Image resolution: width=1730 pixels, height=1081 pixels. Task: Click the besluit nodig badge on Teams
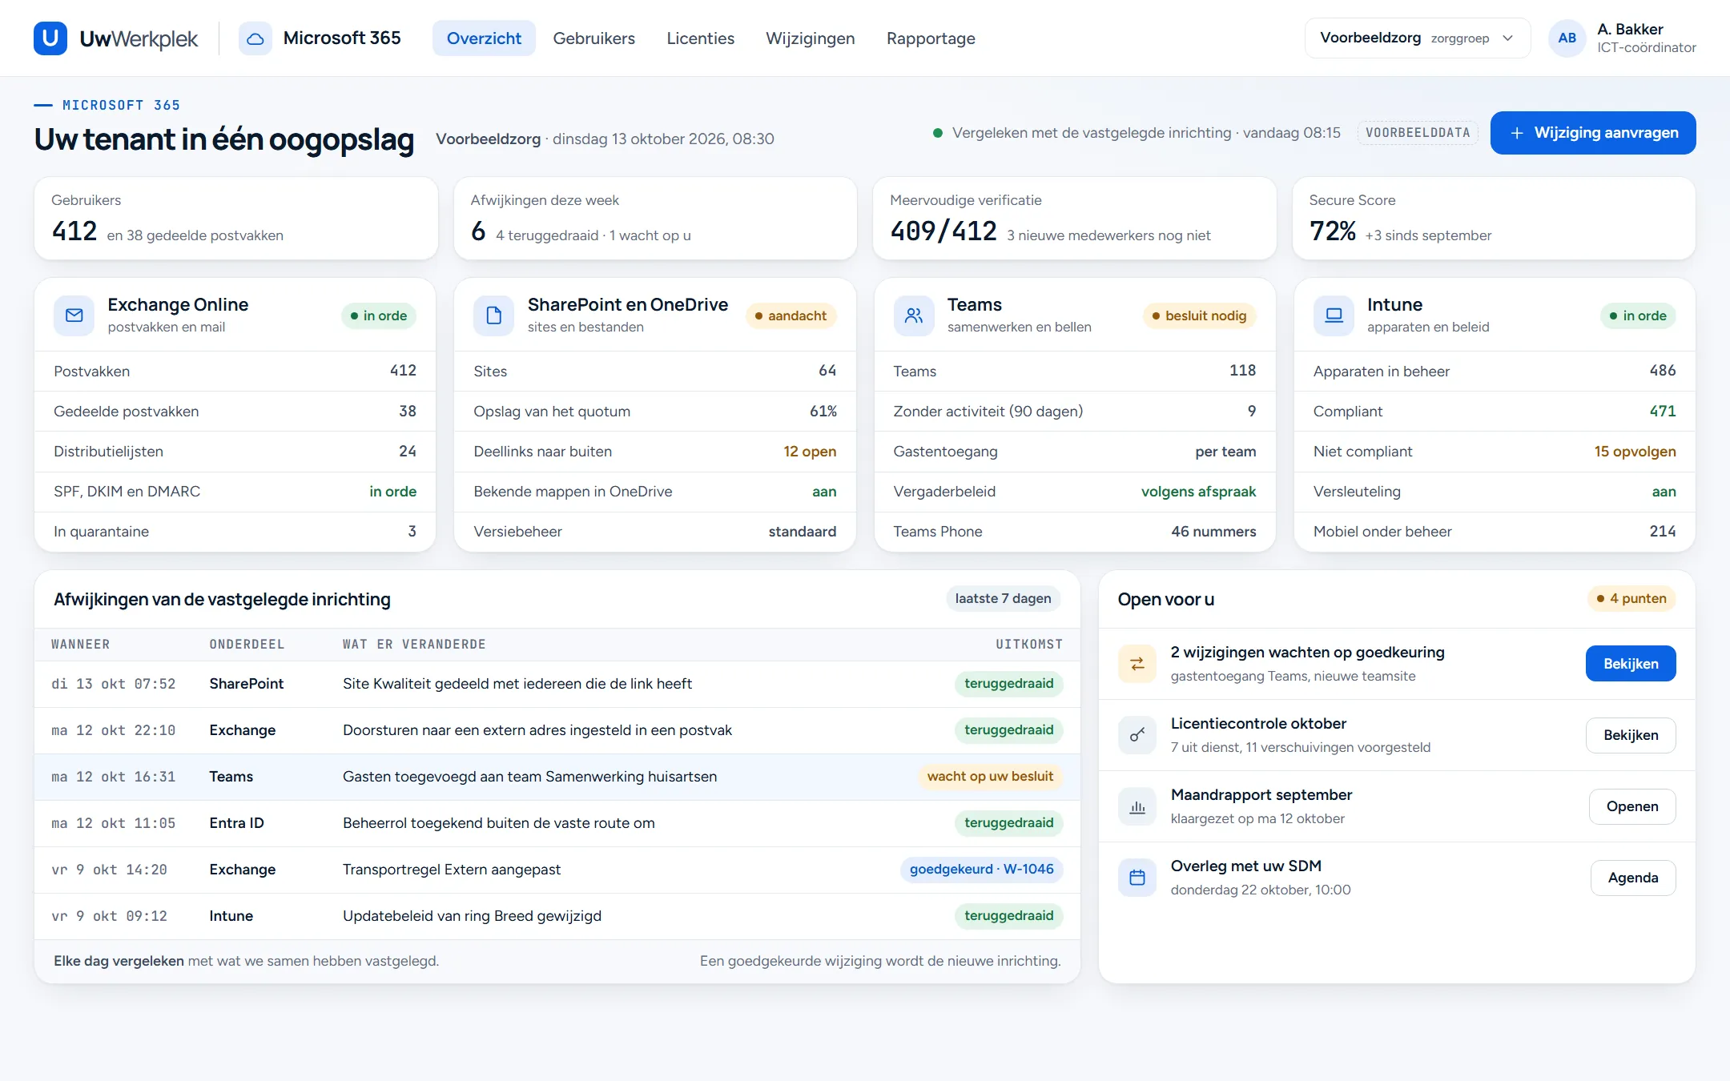1199,315
